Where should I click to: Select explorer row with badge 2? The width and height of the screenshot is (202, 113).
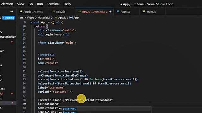click(x=8, y=103)
